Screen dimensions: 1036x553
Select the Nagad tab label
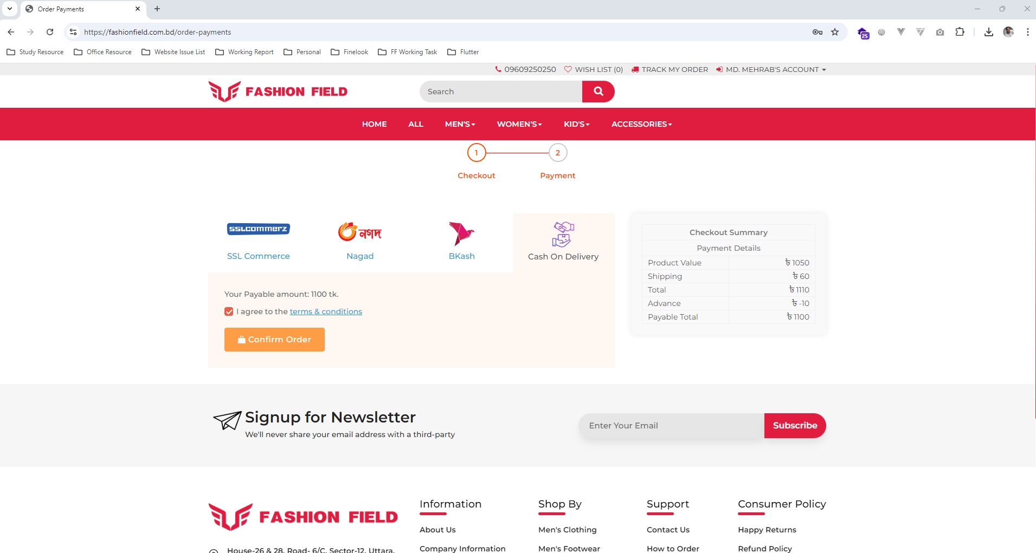pyautogui.click(x=360, y=256)
